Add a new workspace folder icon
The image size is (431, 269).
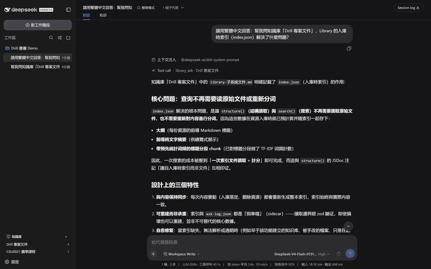click(x=68, y=38)
